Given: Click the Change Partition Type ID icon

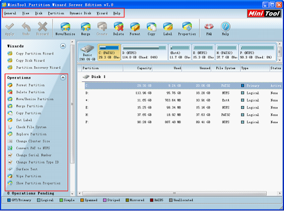Looking at the screenshot, I should point(10,162).
